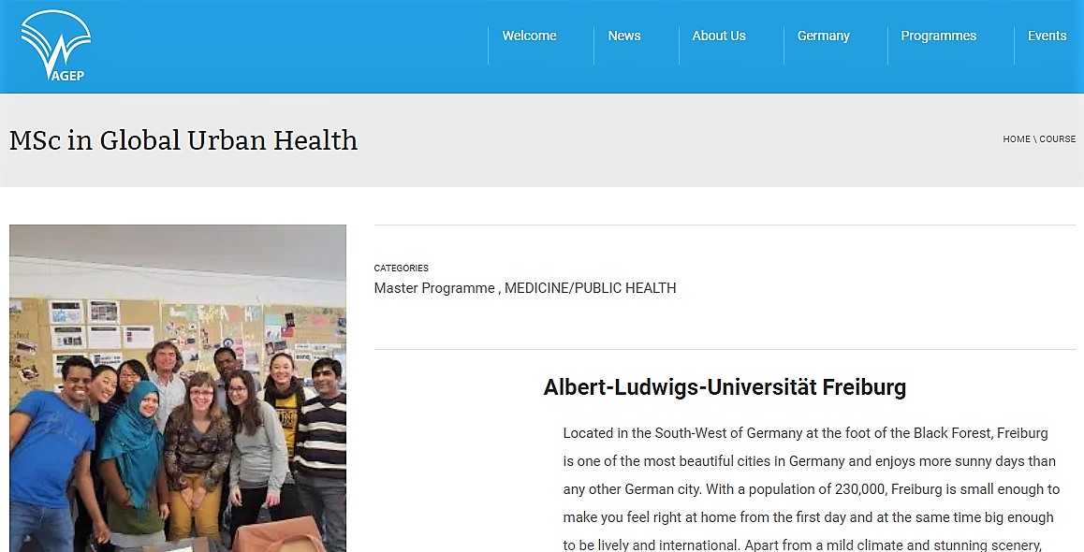This screenshot has width=1084, height=552.
Task: Click the line starting 'make you feel right at home'
Action: 808,517
